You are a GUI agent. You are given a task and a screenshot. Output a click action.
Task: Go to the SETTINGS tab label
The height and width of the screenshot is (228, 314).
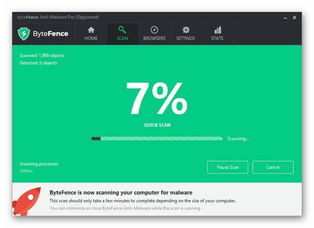(x=186, y=38)
